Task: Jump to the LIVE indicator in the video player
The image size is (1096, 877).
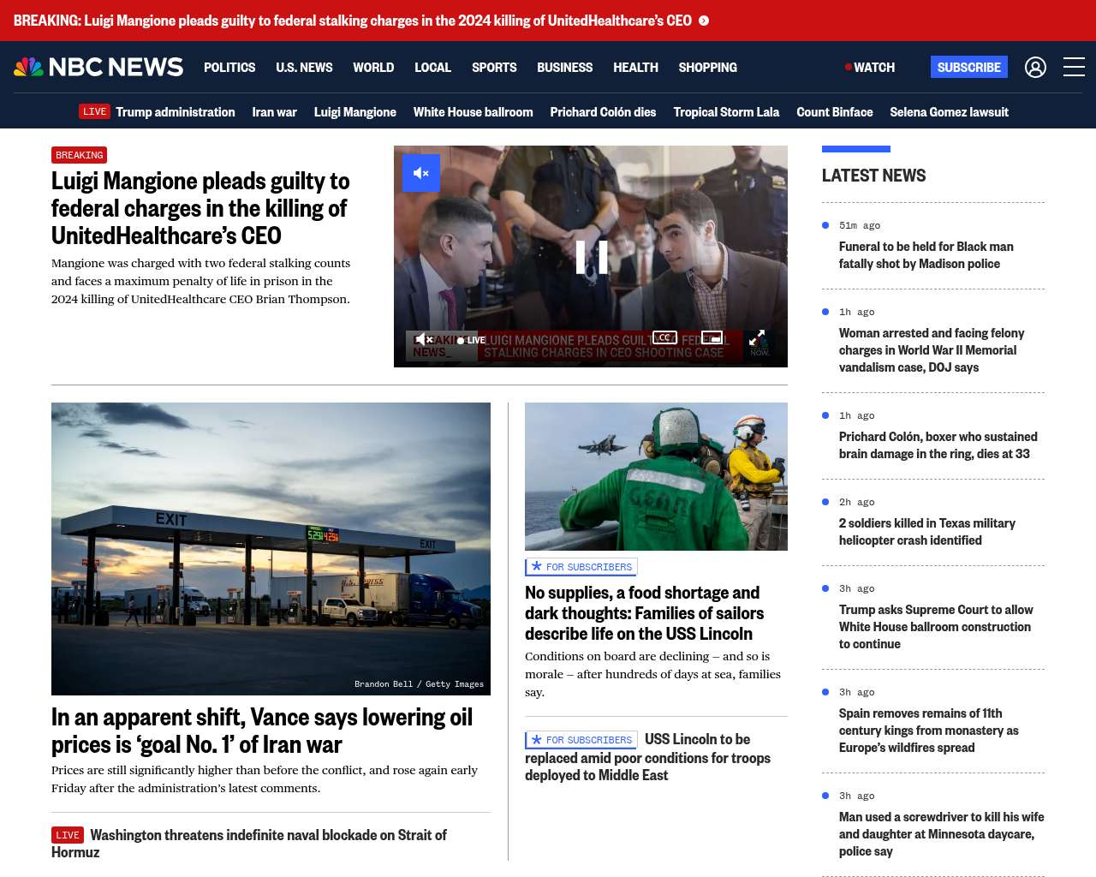Action: click(471, 340)
